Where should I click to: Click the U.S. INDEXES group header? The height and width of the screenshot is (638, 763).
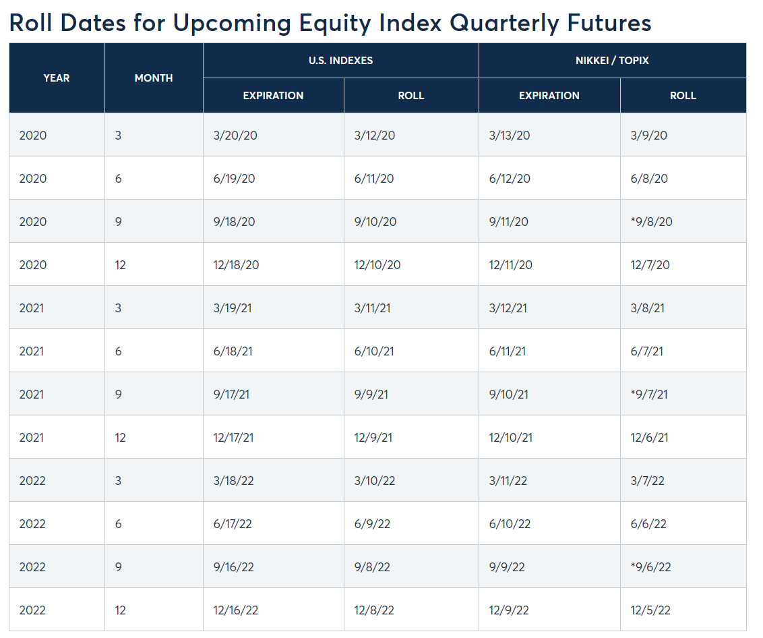[x=340, y=61]
